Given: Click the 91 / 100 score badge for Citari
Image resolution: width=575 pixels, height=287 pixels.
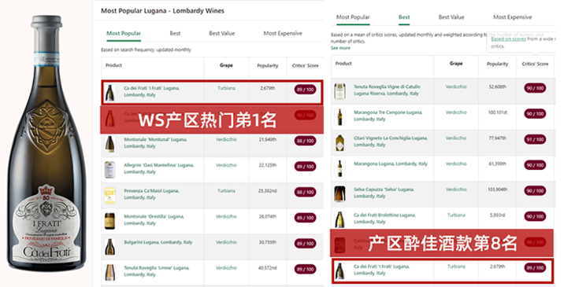Looking at the screenshot, I should 535,139.
